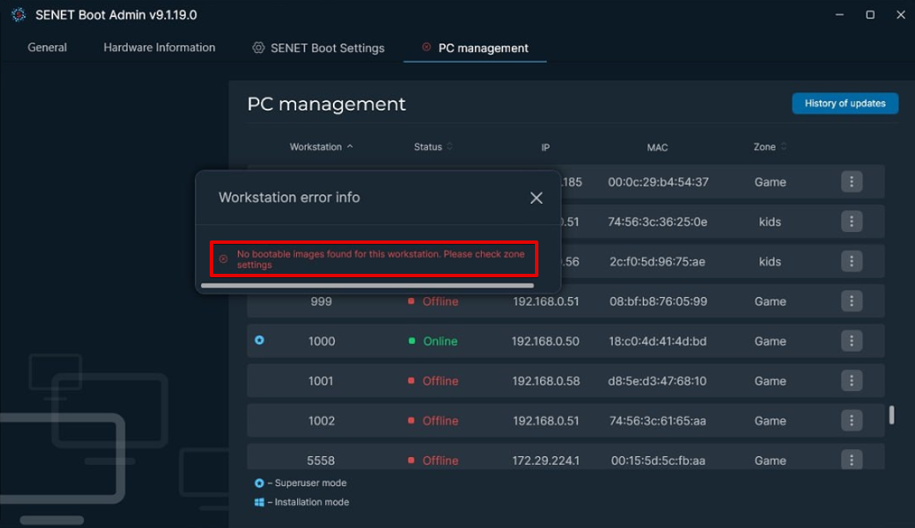Click the SENET Boot Admin logo icon
This screenshot has width=915, height=528.
tap(18, 15)
